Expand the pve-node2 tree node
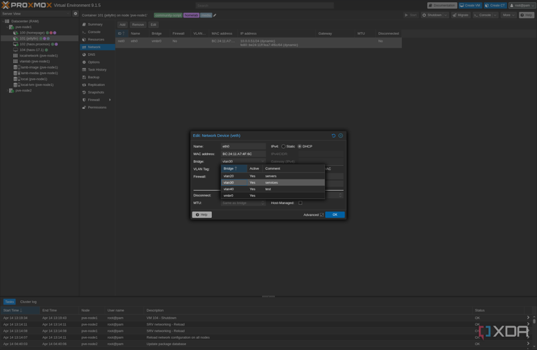 tap(7, 91)
